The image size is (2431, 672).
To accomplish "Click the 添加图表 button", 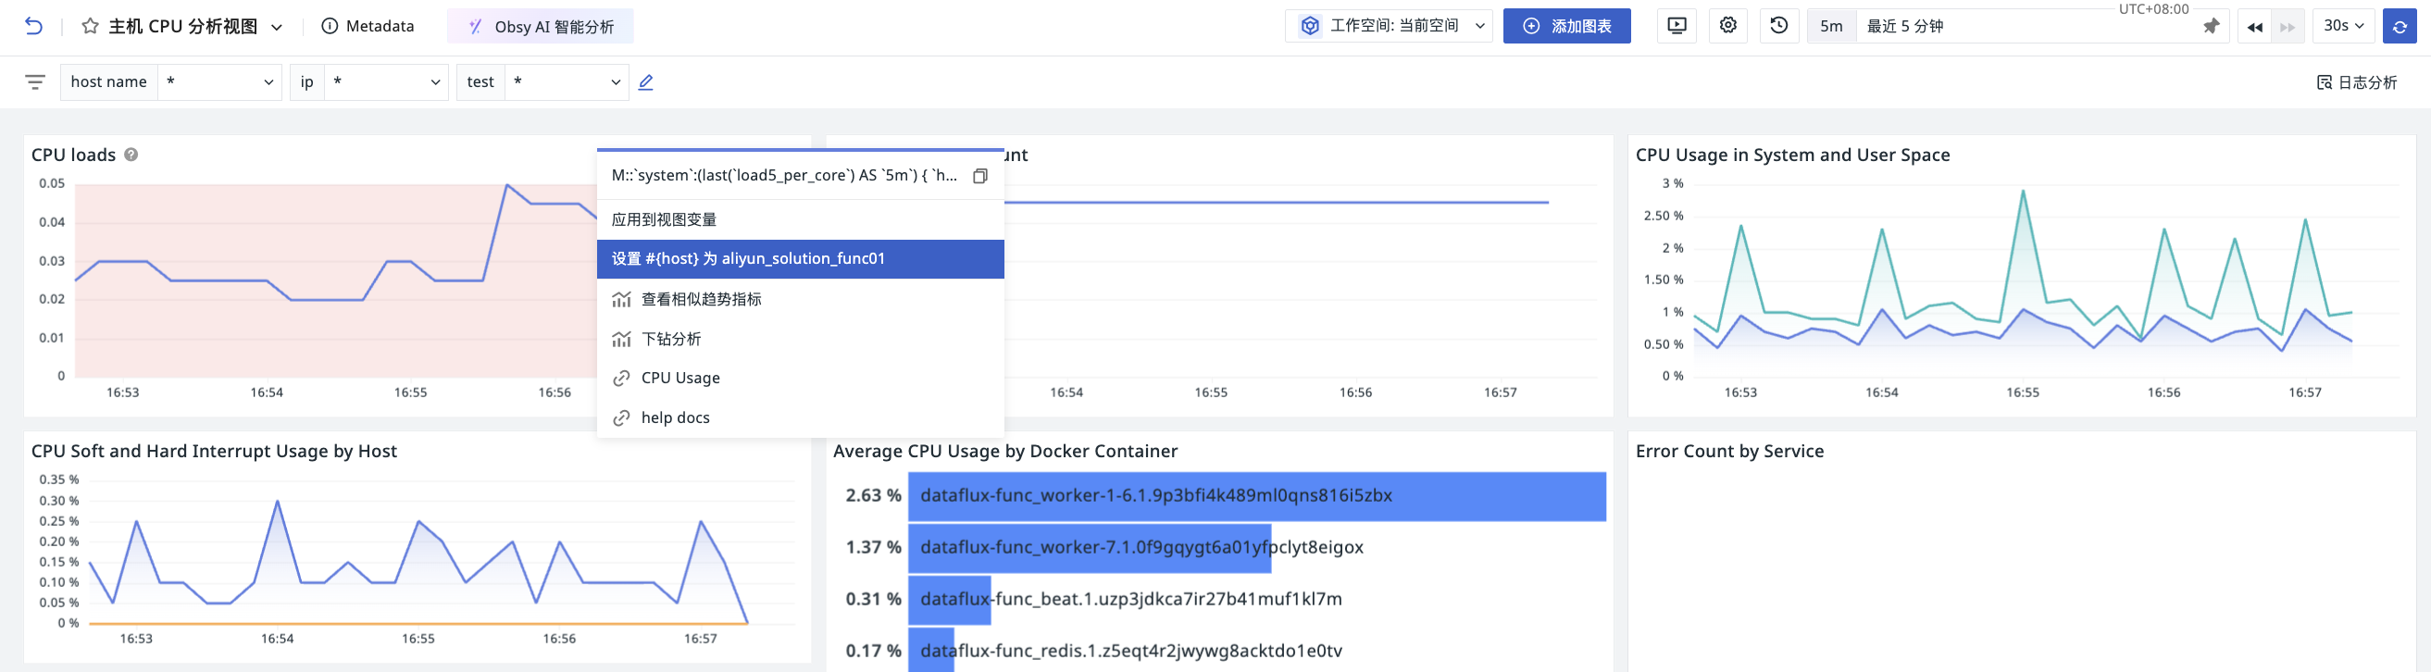I will click(x=1566, y=27).
